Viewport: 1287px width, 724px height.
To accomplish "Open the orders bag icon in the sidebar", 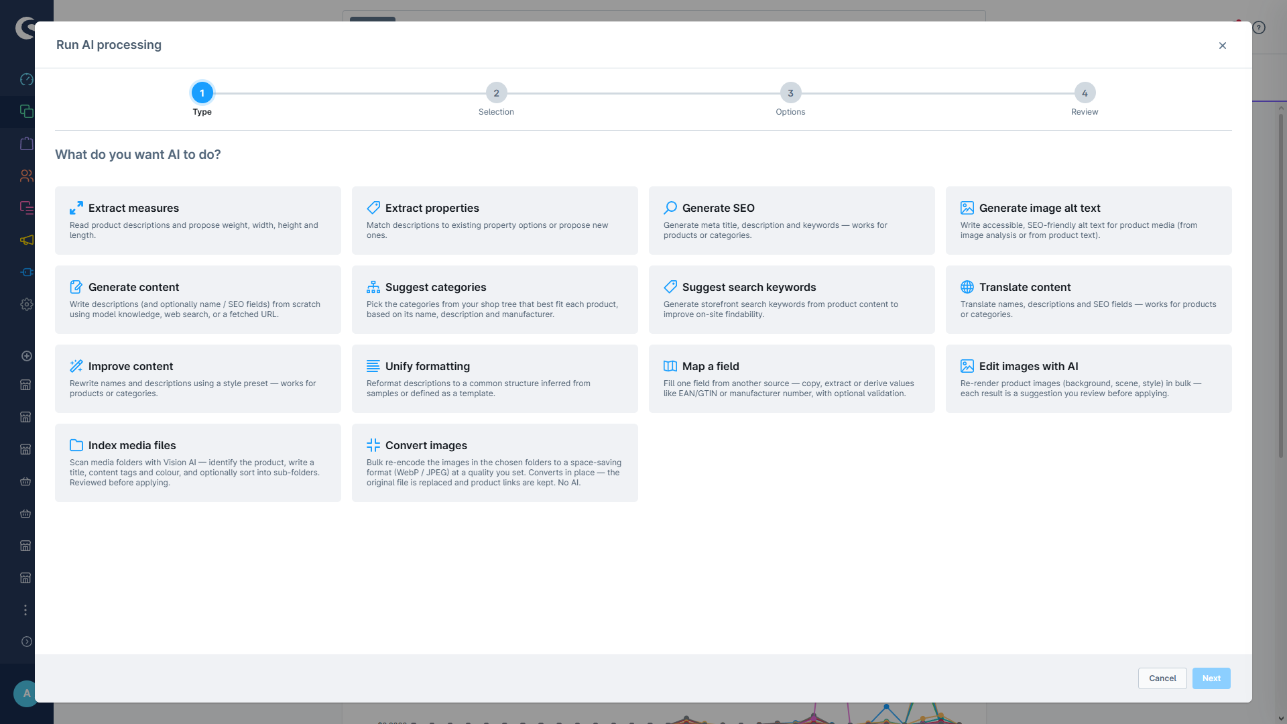I will point(27,143).
